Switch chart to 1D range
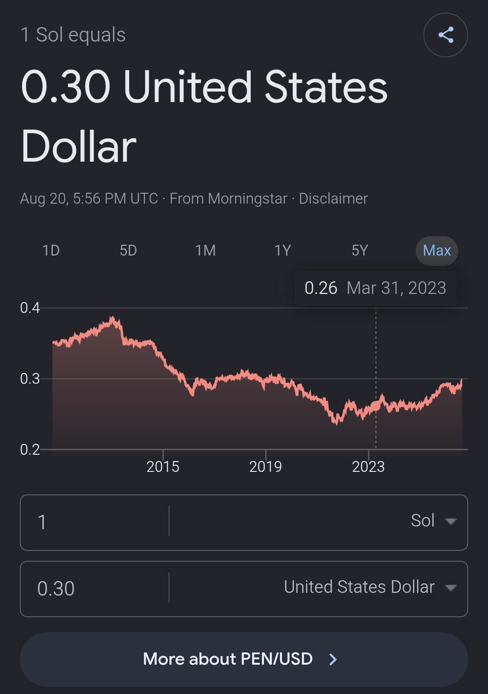Screen dimensions: 488x694 pos(51,251)
